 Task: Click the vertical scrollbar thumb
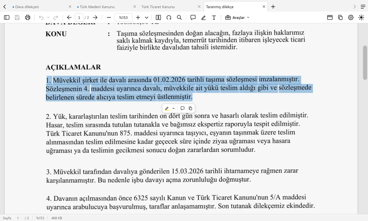(365, 62)
